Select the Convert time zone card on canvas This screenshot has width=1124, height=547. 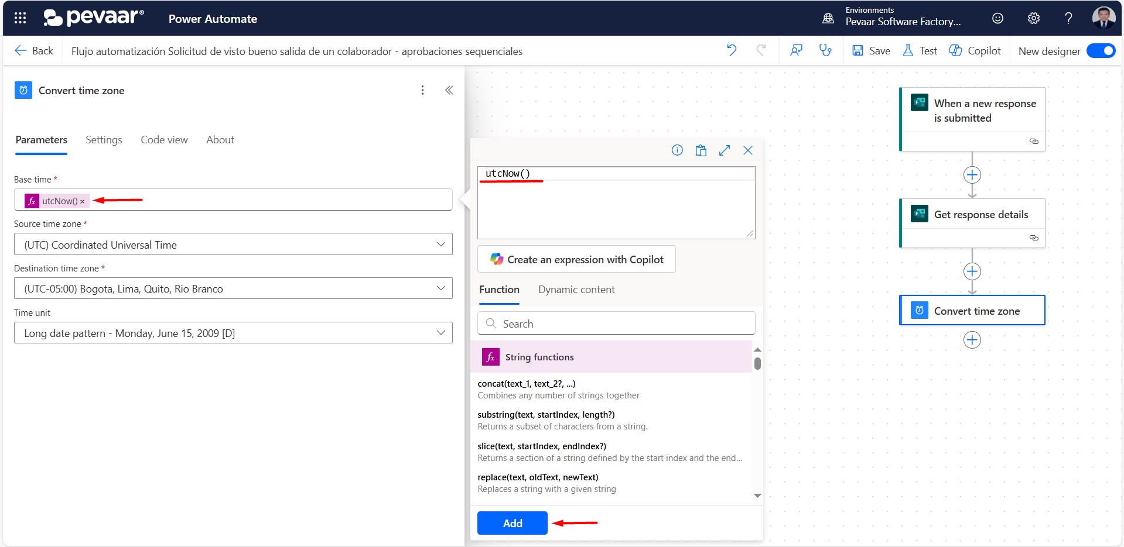coord(972,310)
